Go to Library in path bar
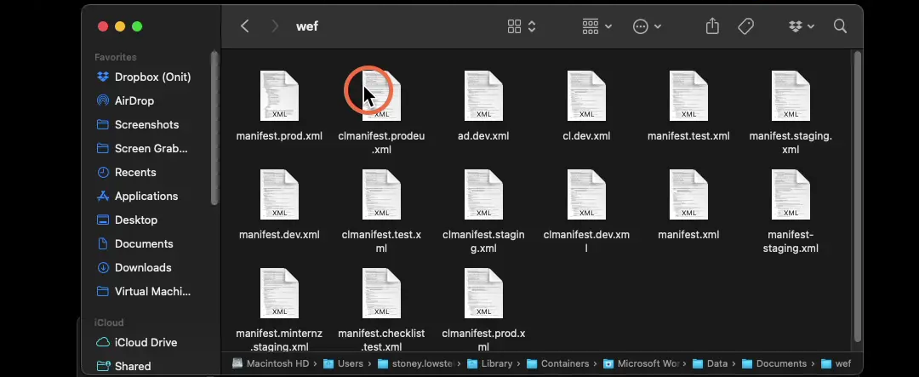The width and height of the screenshot is (919, 377). (x=490, y=363)
